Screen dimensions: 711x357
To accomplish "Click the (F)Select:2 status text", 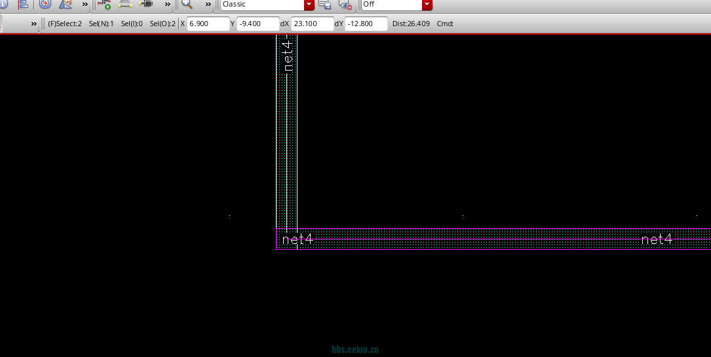I will tap(65, 24).
